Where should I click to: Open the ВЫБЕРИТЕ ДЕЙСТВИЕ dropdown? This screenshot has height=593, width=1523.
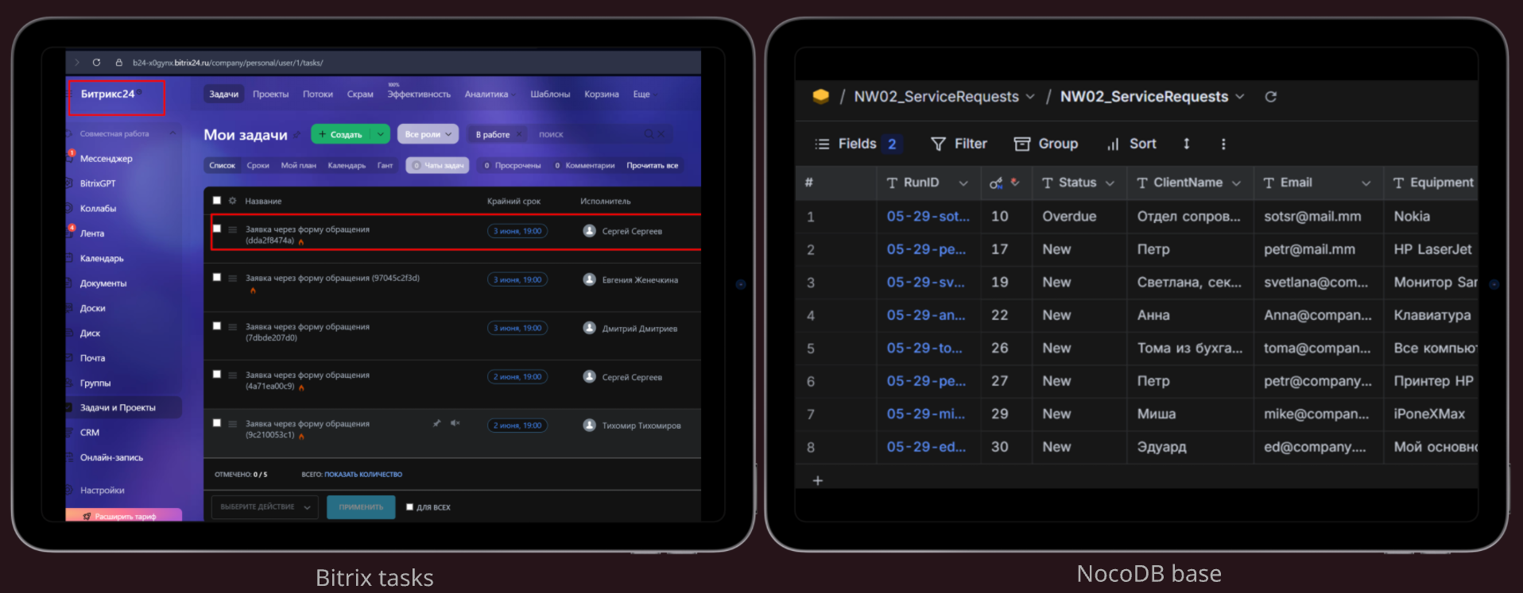click(x=265, y=507)
